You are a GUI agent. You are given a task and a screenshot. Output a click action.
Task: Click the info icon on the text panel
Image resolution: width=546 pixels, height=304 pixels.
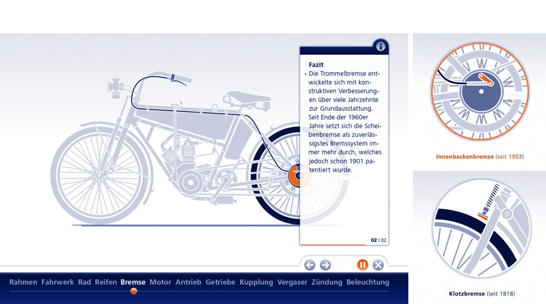[380, 47]
